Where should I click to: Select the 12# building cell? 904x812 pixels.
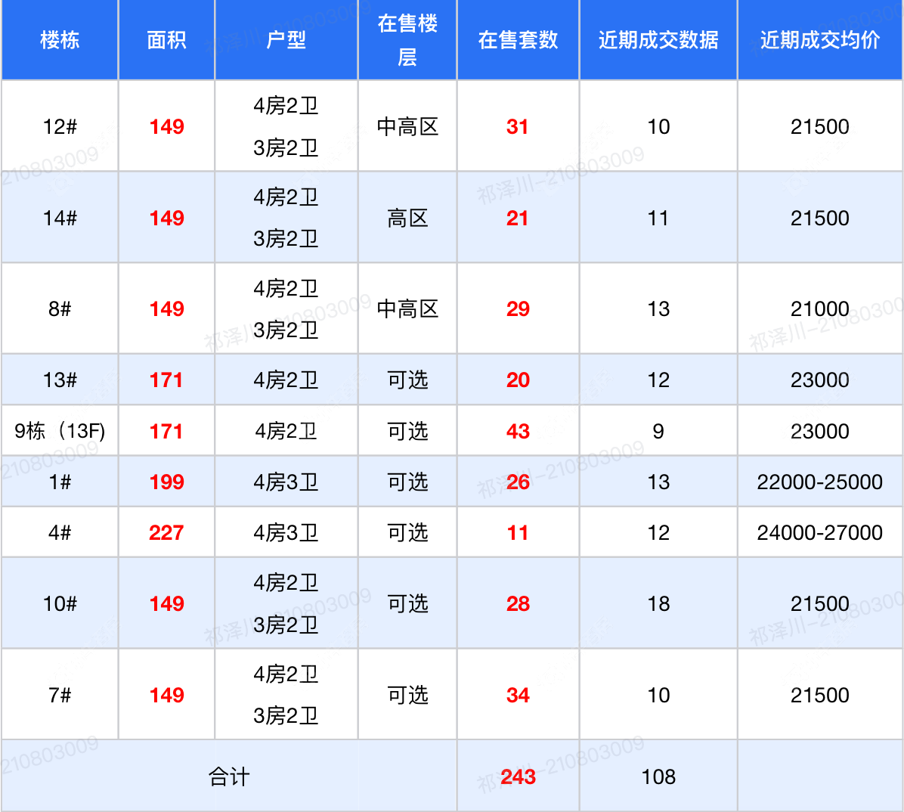click(60, 127)
